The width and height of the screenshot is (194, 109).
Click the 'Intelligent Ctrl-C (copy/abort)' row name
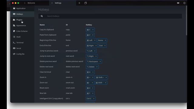coord(51,98)
